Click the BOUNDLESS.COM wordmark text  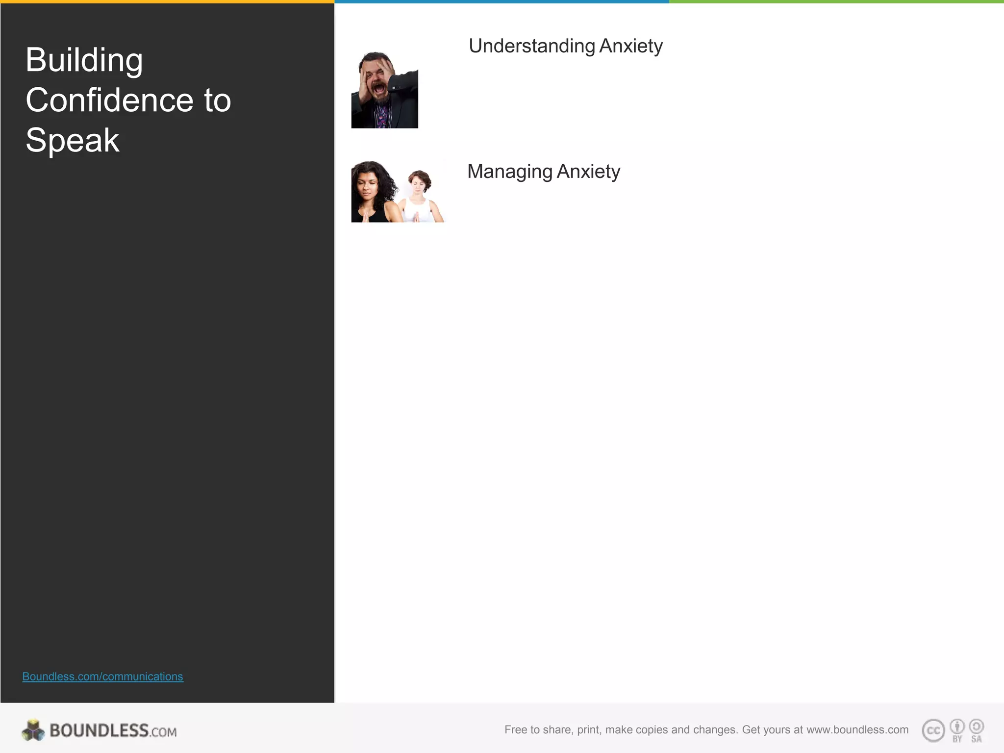pyautogui.click(x=113, y=731)
